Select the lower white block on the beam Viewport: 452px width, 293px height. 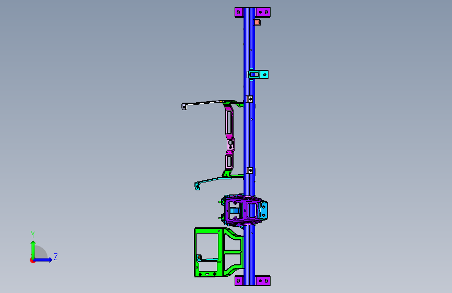[x=250, y=170]
